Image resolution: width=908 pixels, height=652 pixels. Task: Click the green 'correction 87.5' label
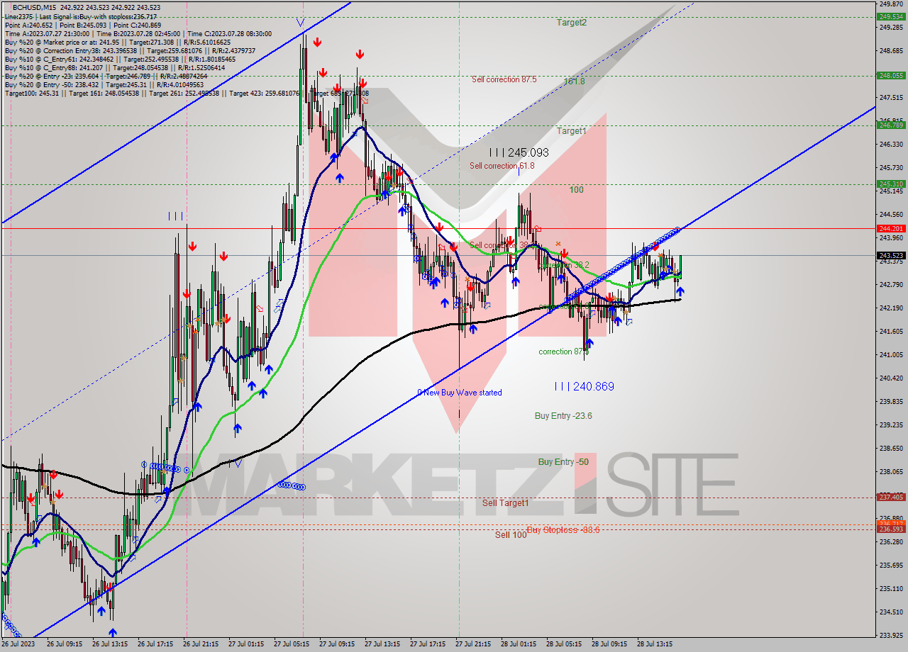(x=565, y=352)
